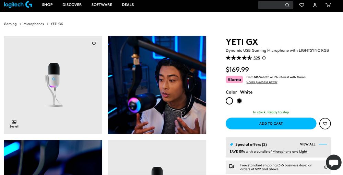Click ADD TO CART button

tap(271, 123)
